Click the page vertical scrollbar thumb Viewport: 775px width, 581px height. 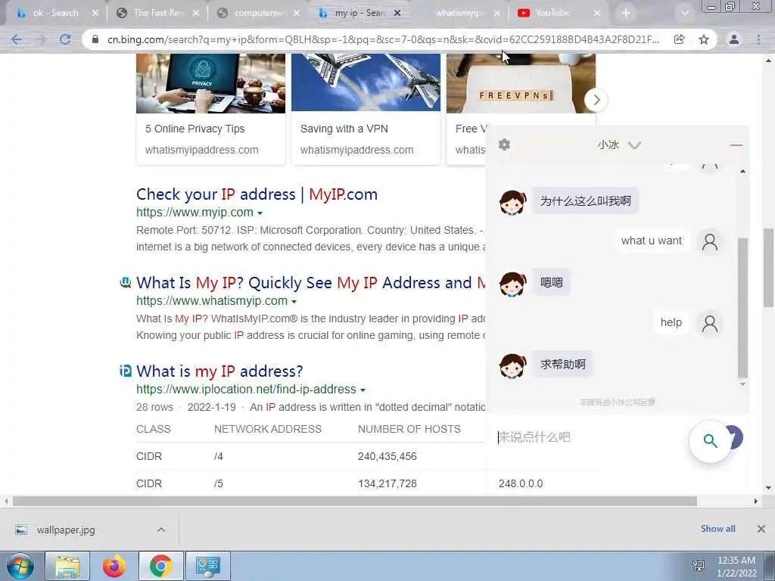point(769,267)
